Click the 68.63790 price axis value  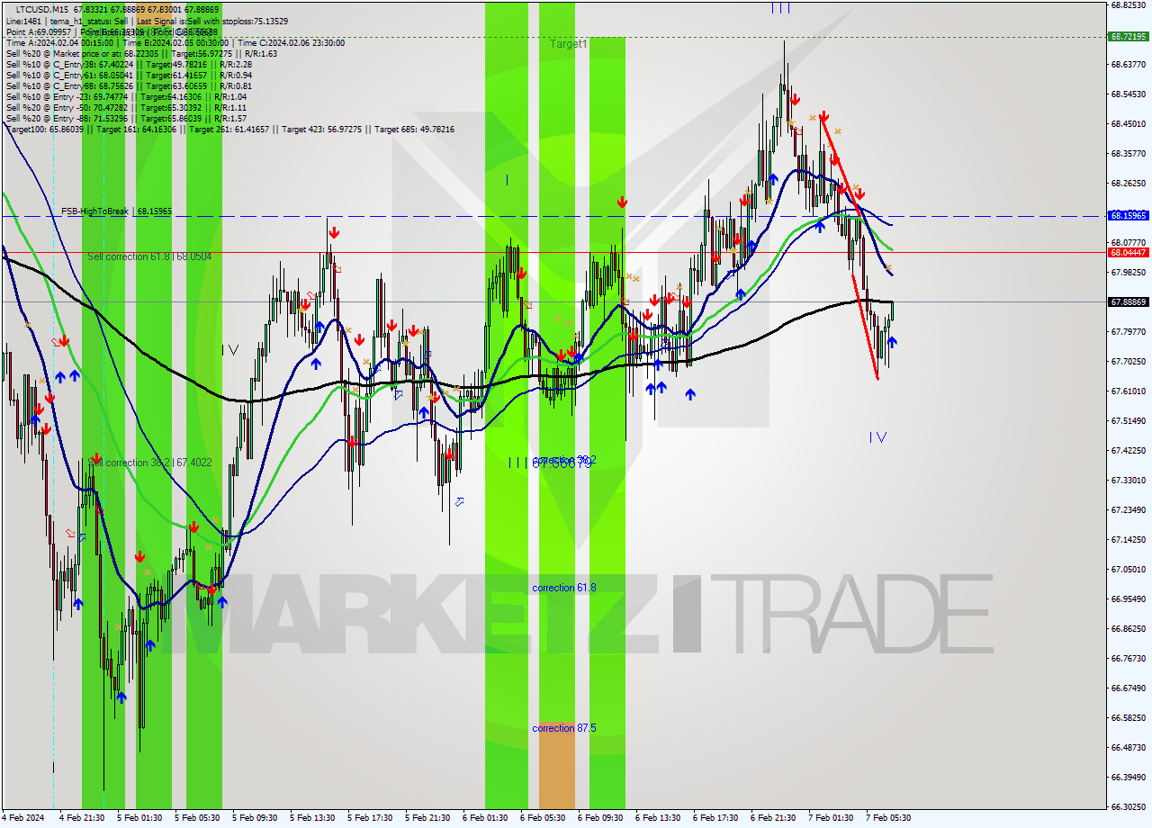1129,64
